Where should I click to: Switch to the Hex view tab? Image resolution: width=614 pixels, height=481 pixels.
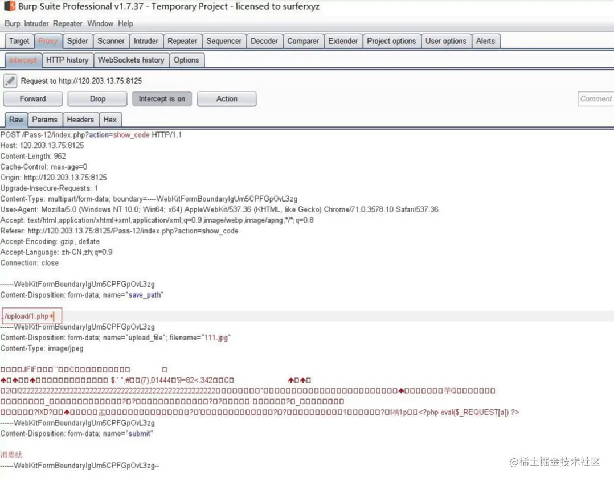pos(110,120)
